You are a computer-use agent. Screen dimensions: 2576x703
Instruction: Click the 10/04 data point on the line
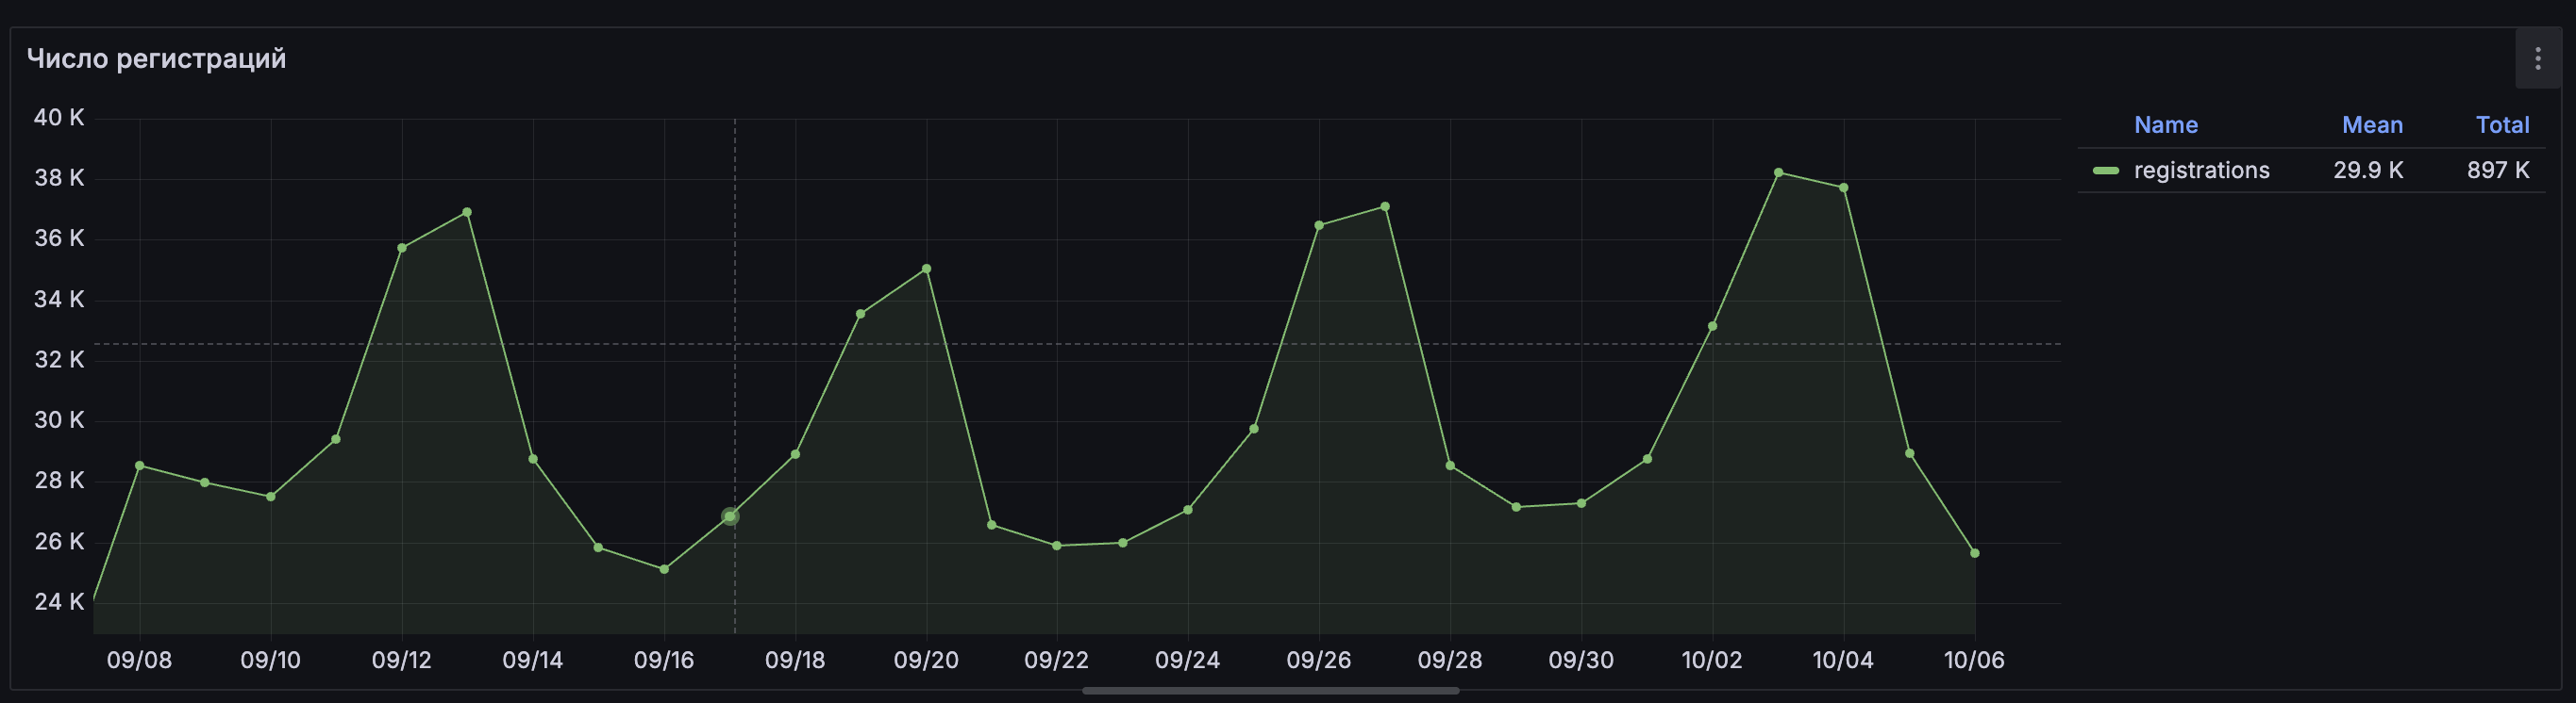1843,188
